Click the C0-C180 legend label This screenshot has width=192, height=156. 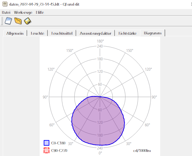pos(58,143)
